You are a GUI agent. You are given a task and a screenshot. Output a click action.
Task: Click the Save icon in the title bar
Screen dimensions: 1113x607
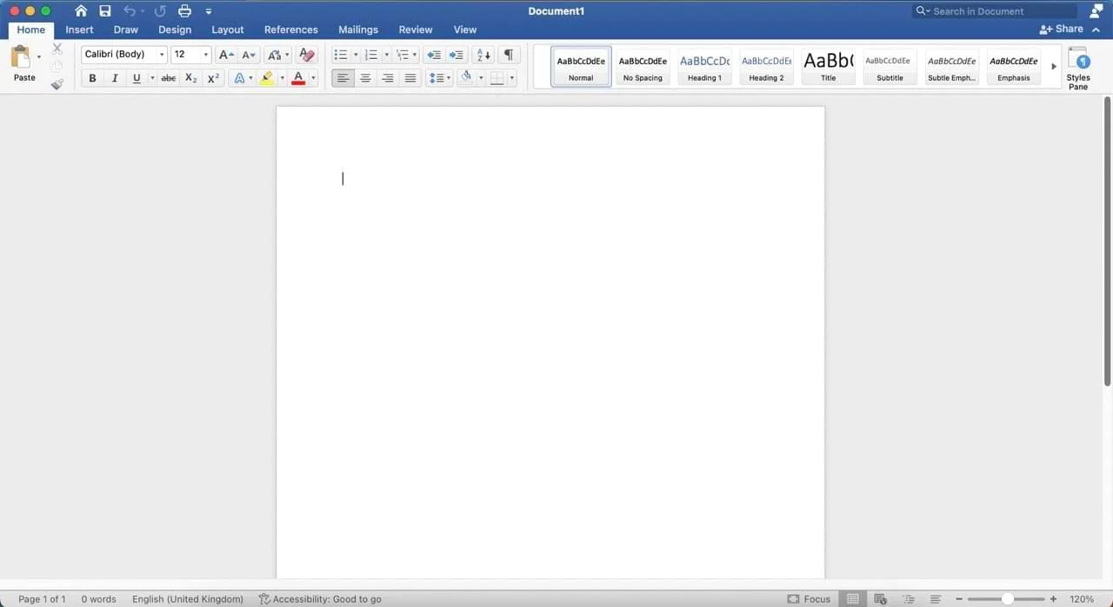[x=105, y=11]
